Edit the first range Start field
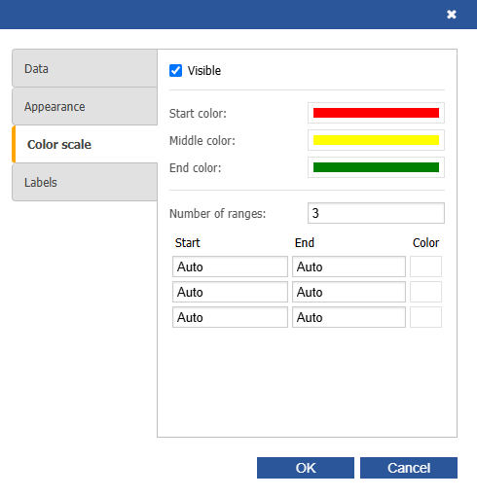This screenshot has width=477, height=498. coord(230,267)
